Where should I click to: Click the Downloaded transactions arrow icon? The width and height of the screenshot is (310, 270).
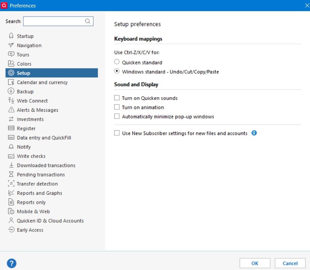coord(11,165)
